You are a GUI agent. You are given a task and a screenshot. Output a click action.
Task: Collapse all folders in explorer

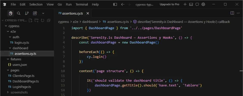pyautogui.click(x=49, y=20)
